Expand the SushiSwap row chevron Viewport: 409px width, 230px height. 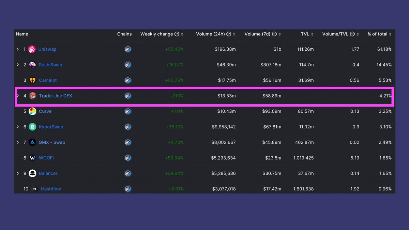pos(18,65)
